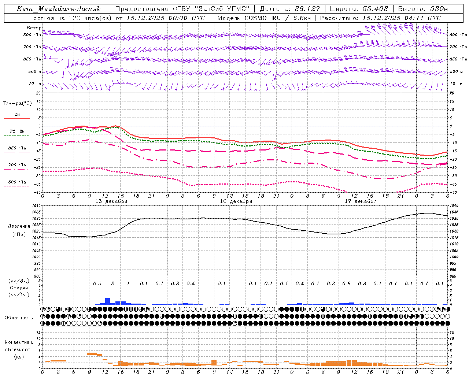469x375 pixels.
Task: Click the Kem_Mezhdurechensk station title
Action: (59, 9)
